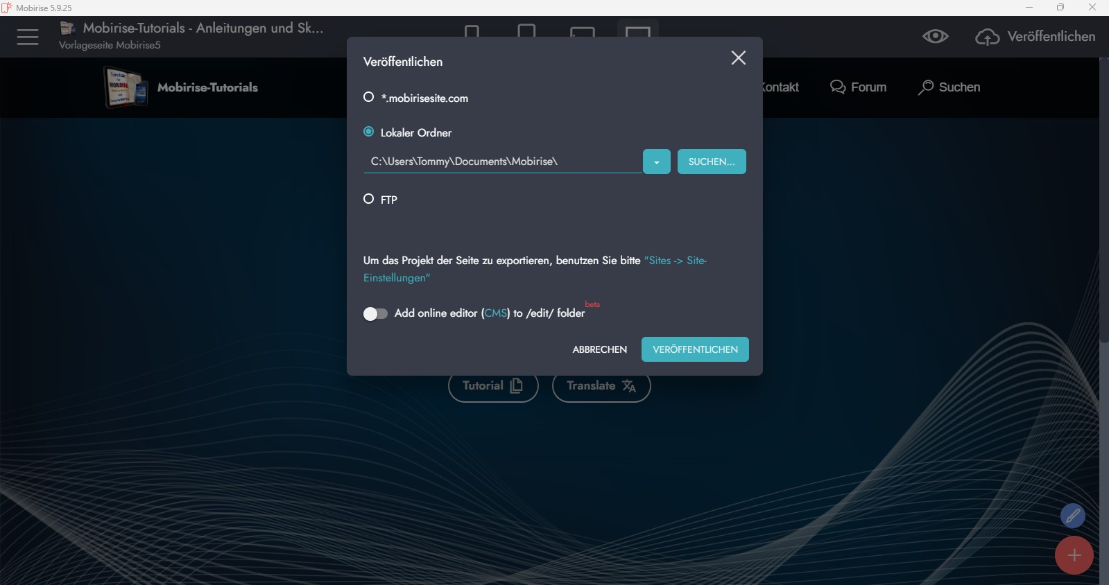Viewport: 1109px width, 585px height.
Task: Cancel with the ABBRECHEN button
Action: pos(599,349)
